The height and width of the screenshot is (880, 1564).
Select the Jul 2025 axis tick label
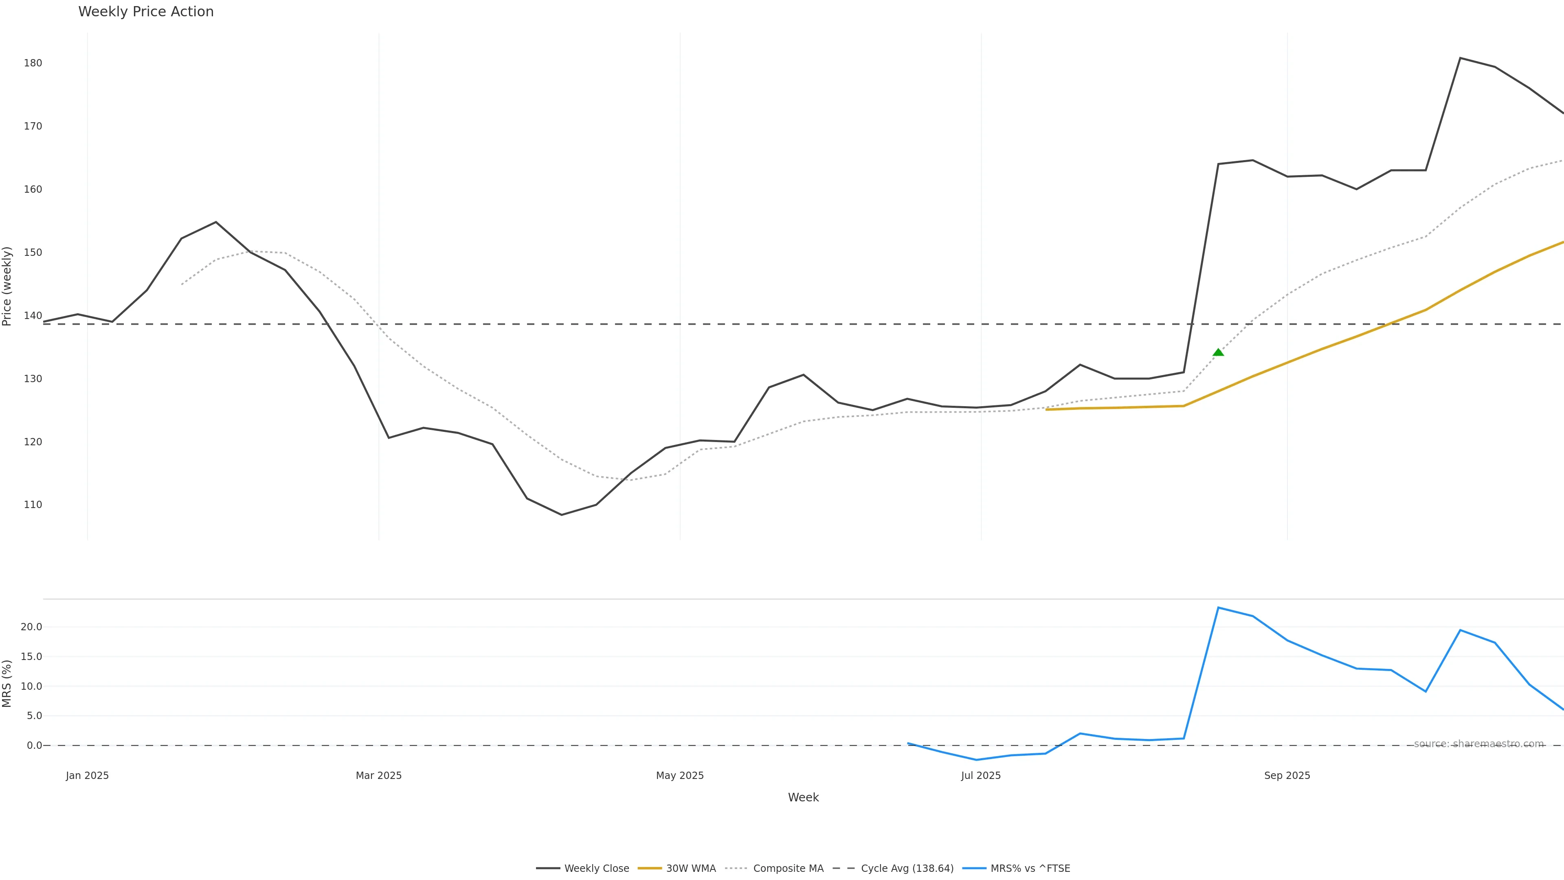coord(981,776)
